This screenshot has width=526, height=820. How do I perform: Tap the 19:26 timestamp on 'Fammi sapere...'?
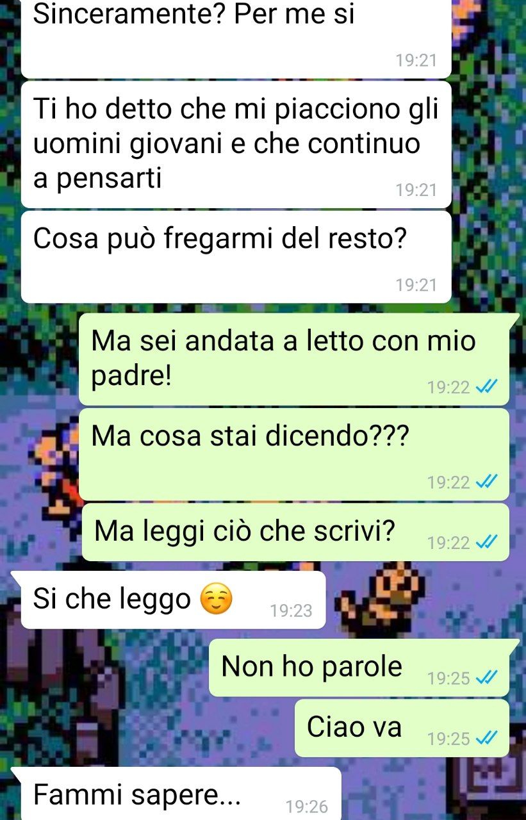pos(307,807)
